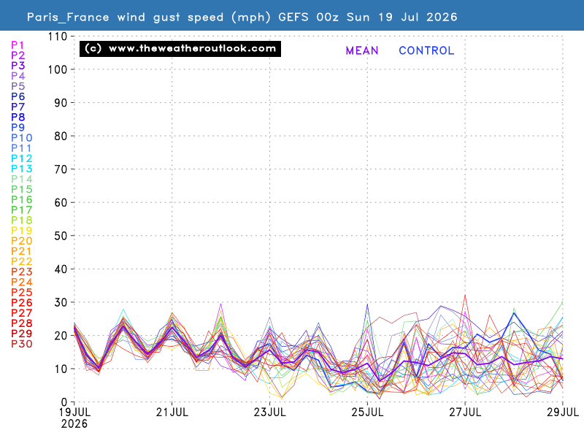Click the 70 y-axis value

tap(61, 169)
